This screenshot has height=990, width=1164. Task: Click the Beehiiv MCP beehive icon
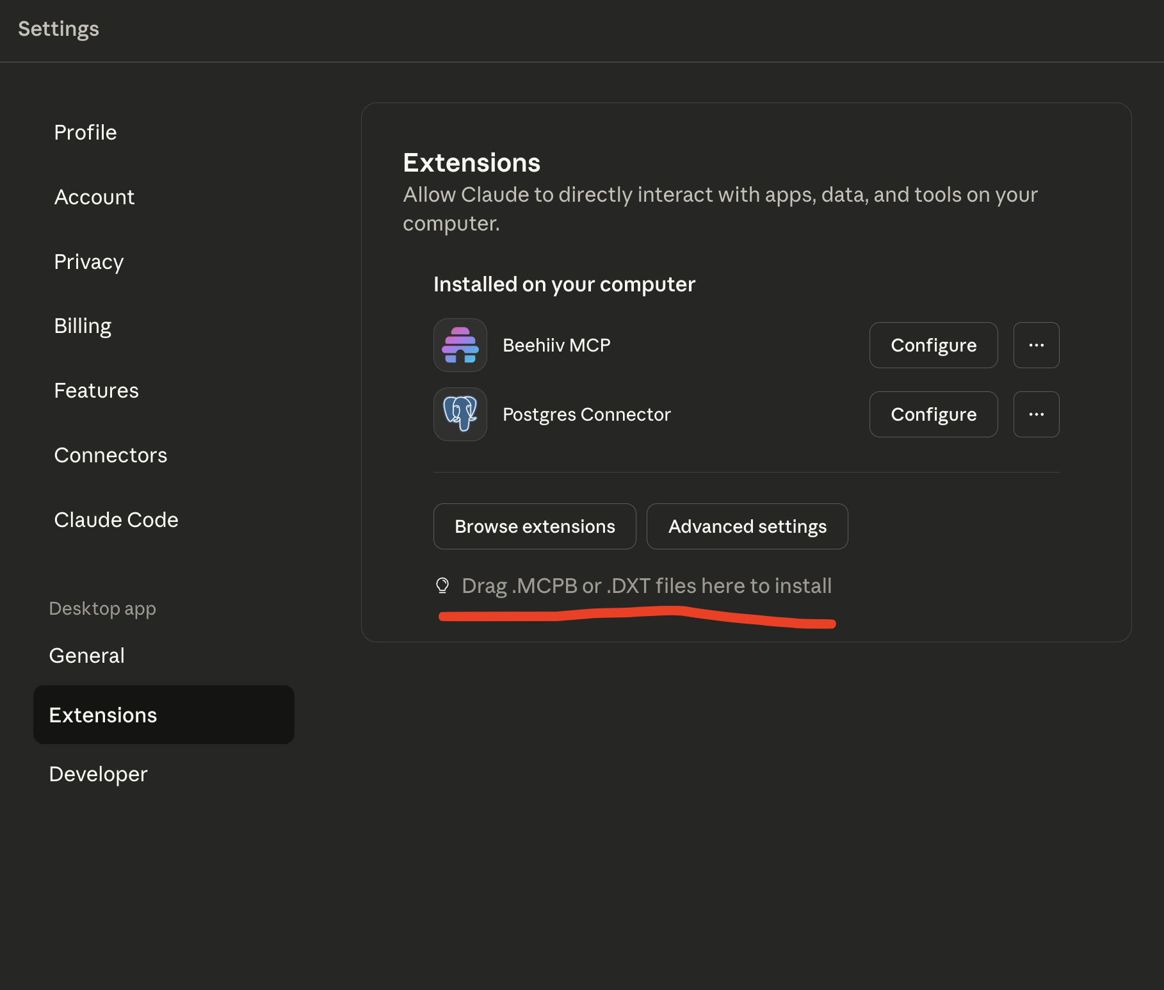[x=460, y=345]
